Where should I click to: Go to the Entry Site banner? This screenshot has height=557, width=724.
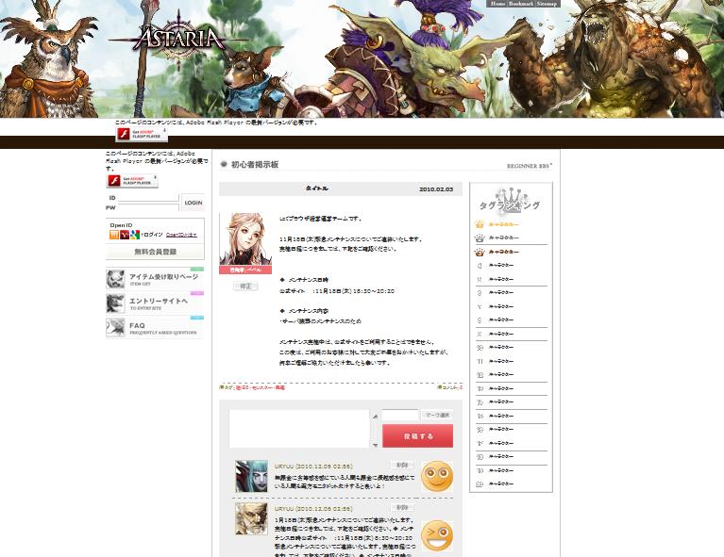pyautogui.click(x=155, y=303)
